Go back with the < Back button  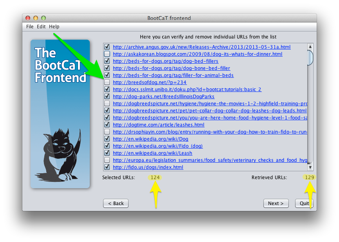[116, 203]
